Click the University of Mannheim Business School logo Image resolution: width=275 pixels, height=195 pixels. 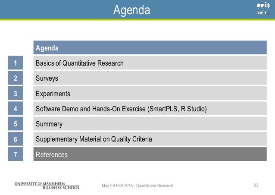tap(47, 186)
